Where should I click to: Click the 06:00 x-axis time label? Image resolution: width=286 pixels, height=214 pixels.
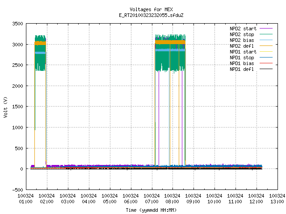(x=130, y=202)
